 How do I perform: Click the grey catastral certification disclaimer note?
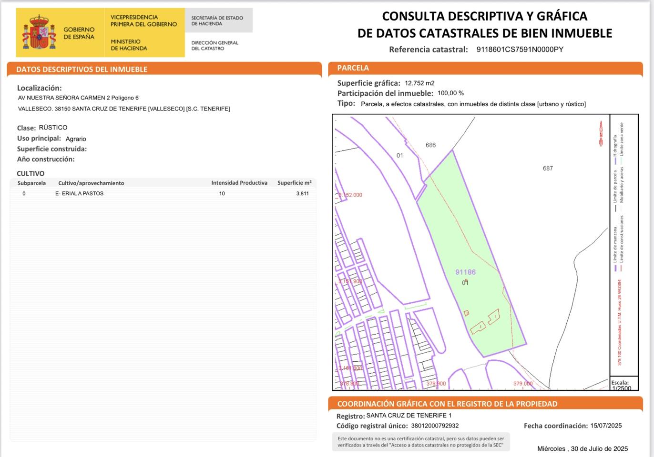click(420, 442)
